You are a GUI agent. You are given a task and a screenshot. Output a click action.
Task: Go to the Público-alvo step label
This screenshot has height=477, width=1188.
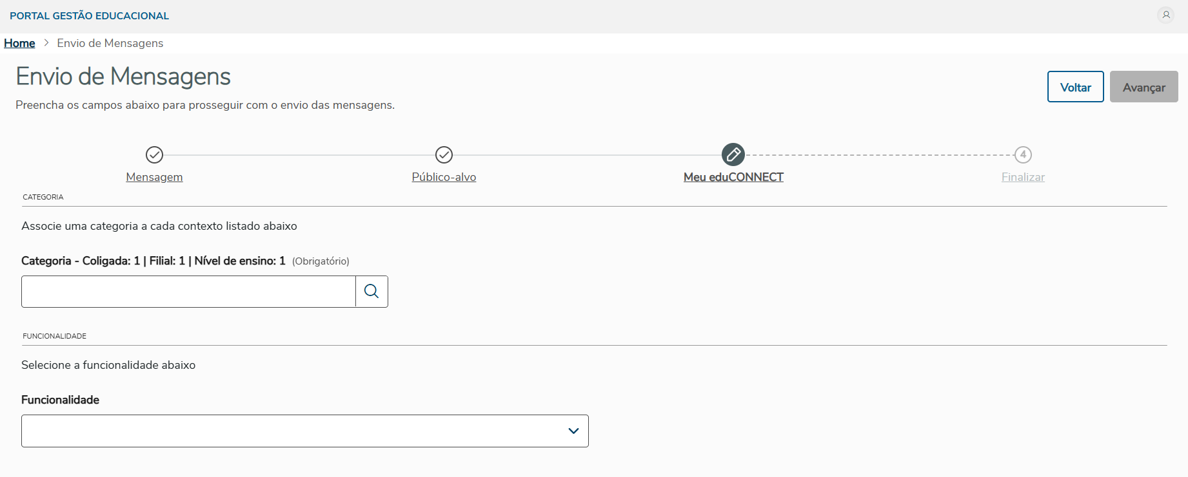(x=444, y=177)
